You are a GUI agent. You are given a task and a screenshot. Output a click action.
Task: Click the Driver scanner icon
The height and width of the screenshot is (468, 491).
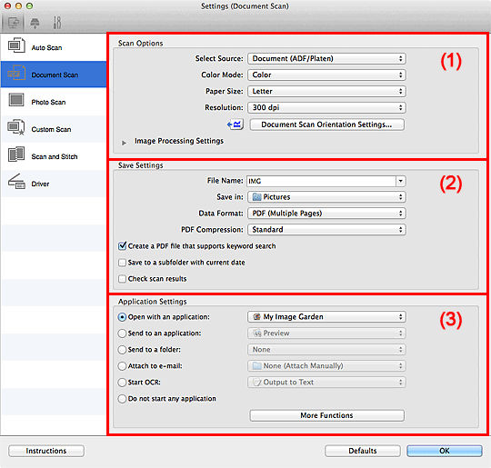(16, 182)
